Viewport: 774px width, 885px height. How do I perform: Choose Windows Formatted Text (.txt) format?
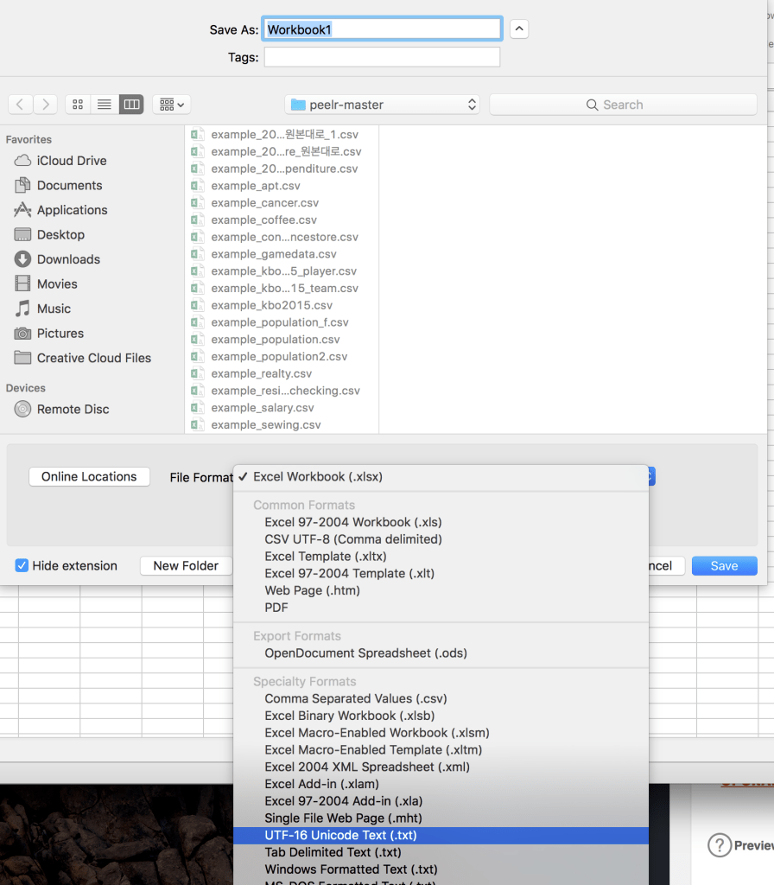point(441,869)
